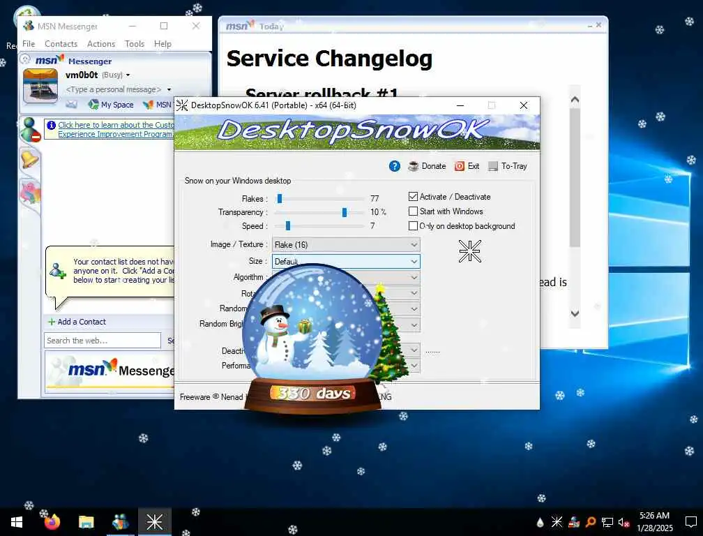The width and height of the screenshot is (703, 536).
Task: Click the blue info icon beside the program link
Action: coord(51,125)
